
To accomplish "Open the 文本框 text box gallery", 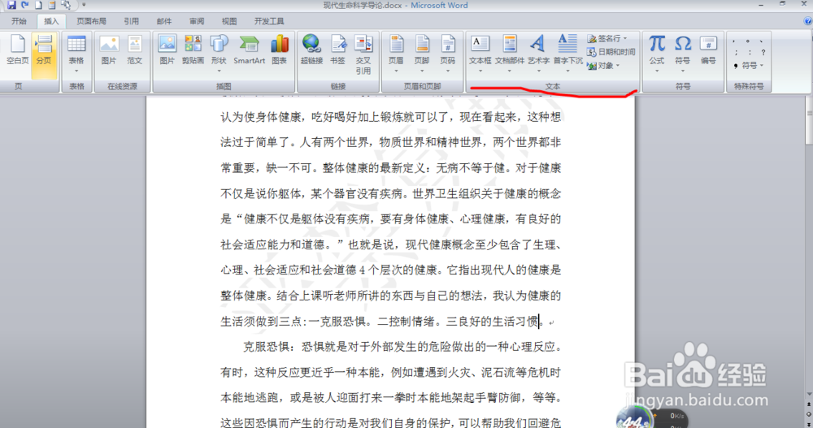I will click(x=480, y=54).
